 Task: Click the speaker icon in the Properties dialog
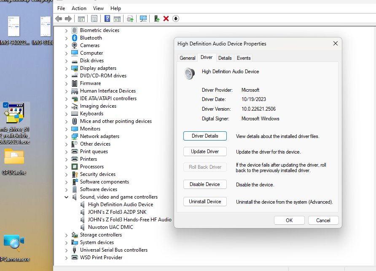(x=189, y=74)
